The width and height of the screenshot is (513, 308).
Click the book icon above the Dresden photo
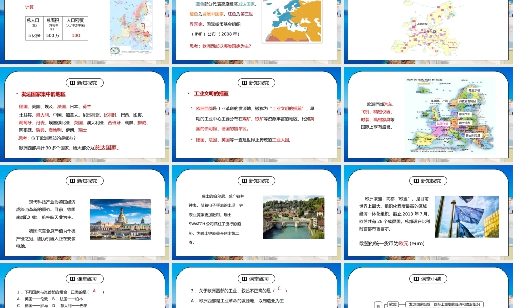pos(72,181)
